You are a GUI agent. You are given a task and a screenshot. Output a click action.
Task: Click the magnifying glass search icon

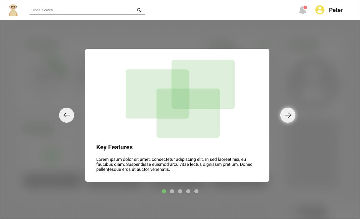pyautogui.click(x=139, y=10)
